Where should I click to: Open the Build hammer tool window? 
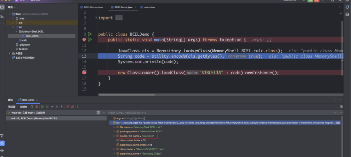click(2, 136)
